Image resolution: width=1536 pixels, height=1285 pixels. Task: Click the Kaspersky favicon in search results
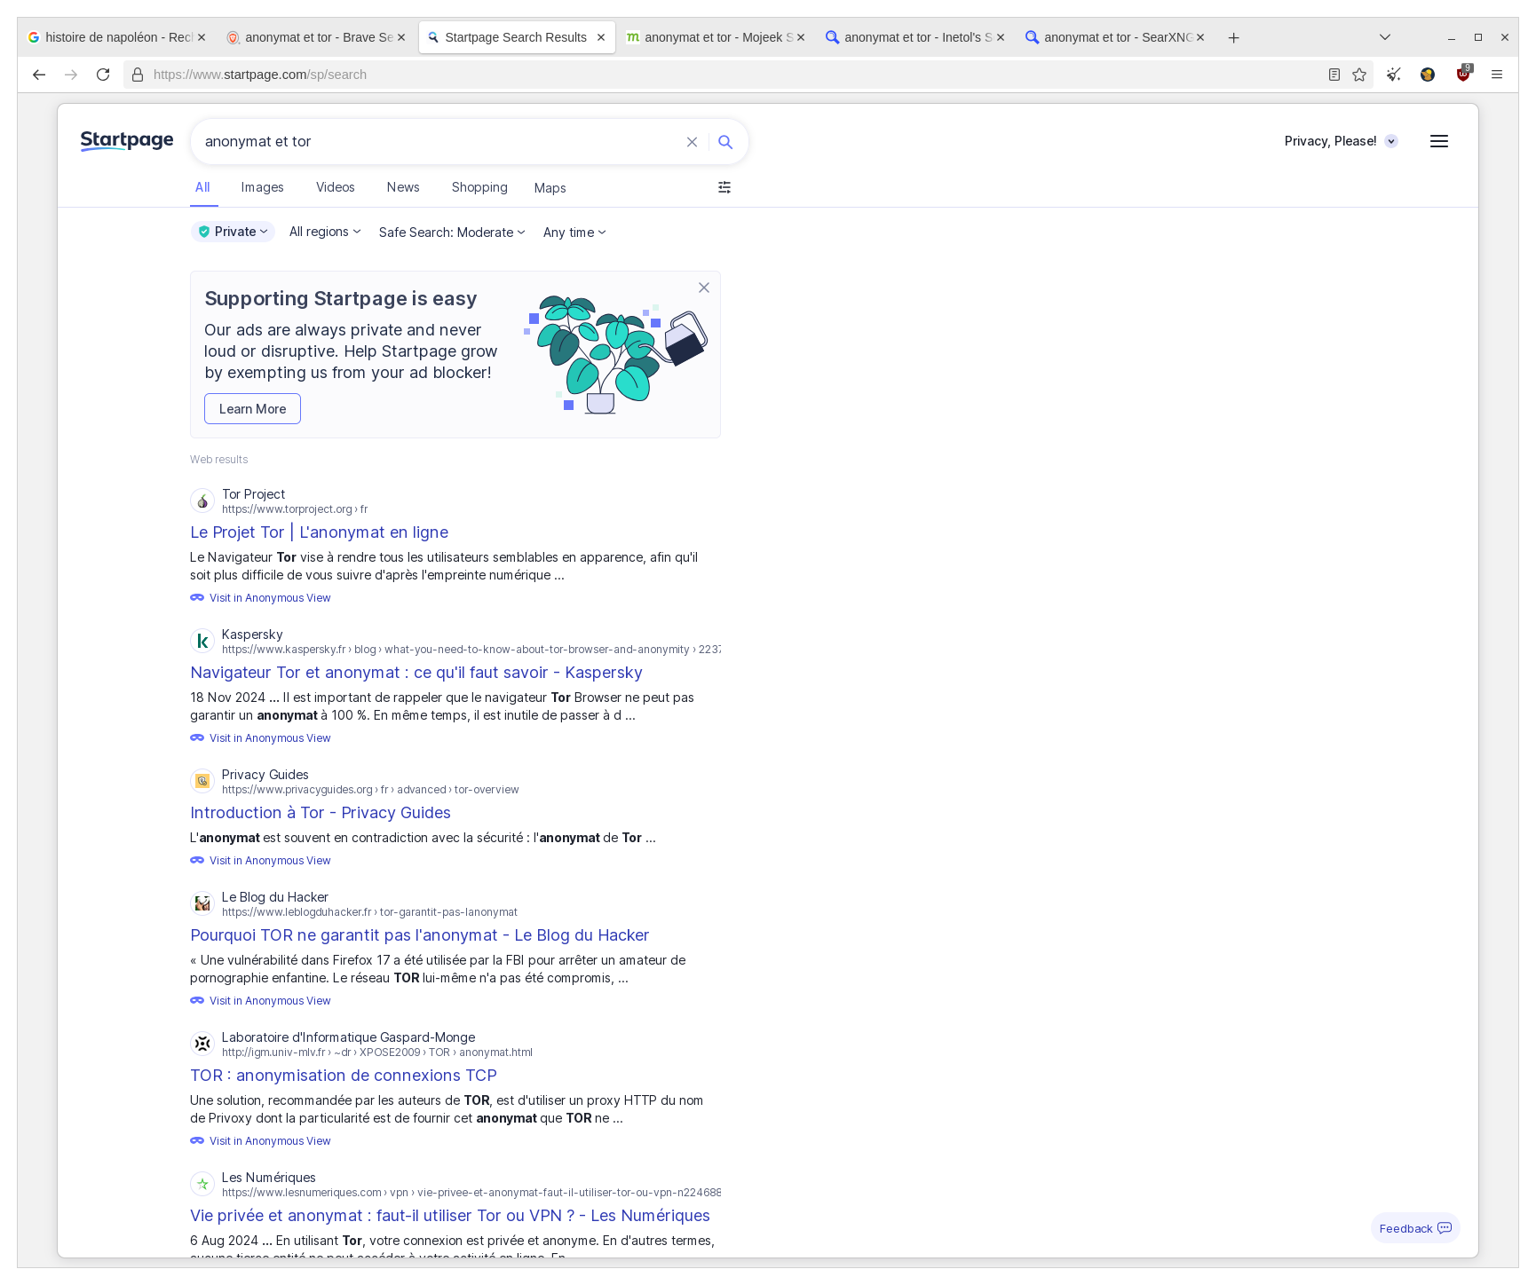coord(202,641)
